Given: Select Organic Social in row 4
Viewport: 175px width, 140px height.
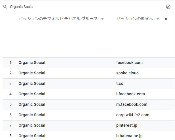Looking at the screenshot, I should click(x=32, y=94).
